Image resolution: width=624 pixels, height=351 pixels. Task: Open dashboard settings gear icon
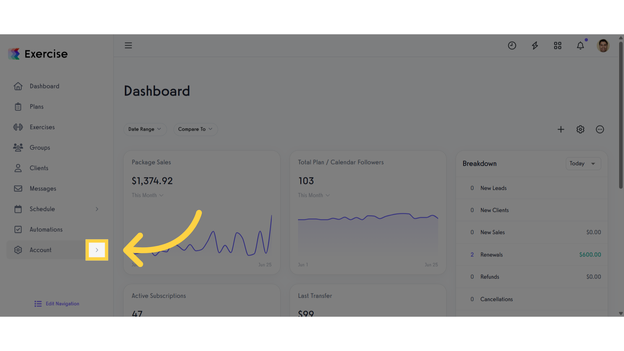[x=580, y=129]
